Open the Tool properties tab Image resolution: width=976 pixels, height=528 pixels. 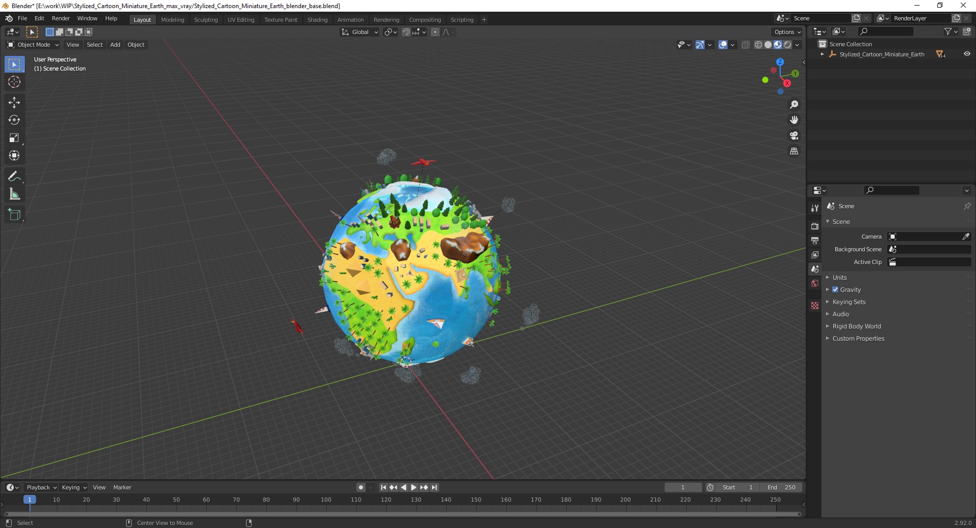[x=815, y=208]
